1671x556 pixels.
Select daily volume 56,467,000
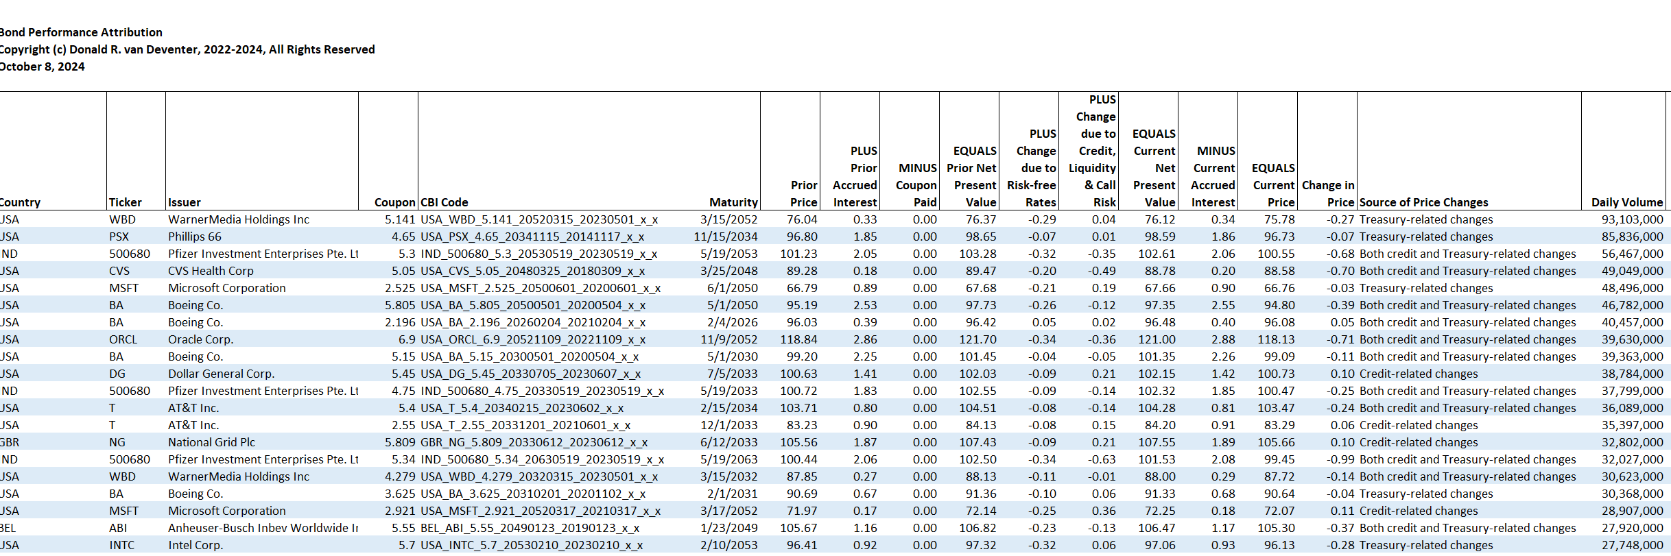(x=1633, y=254)
